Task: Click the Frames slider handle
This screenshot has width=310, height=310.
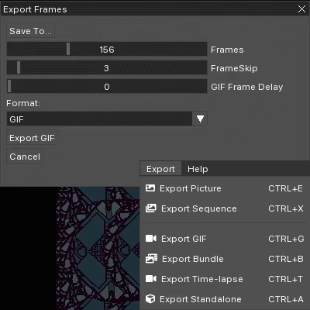Action: pos(68,49)
